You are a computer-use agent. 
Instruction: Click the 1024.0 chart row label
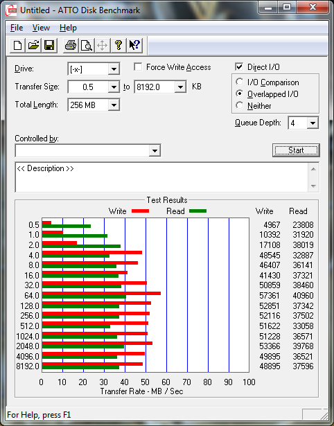(x=28, y=337)
